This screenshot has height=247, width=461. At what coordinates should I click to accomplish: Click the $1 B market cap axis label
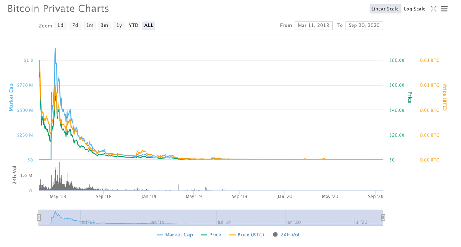(x=28, y=60)
